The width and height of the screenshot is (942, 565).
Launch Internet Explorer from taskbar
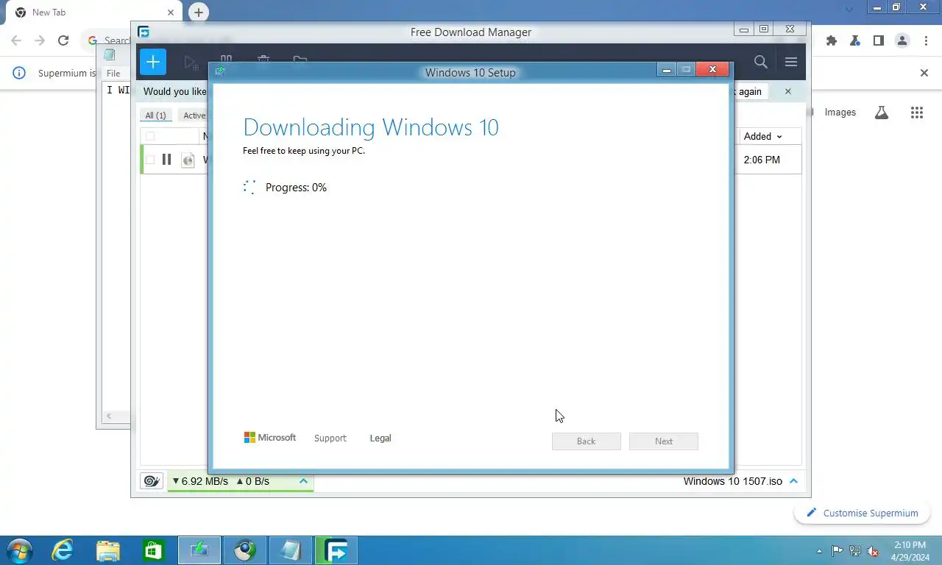63,550
